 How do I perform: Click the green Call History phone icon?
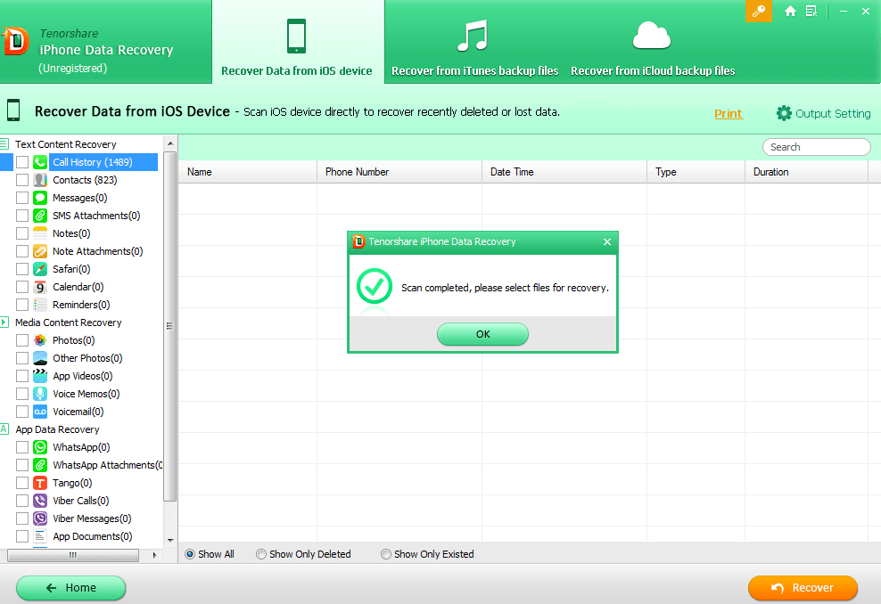(40, 162)
